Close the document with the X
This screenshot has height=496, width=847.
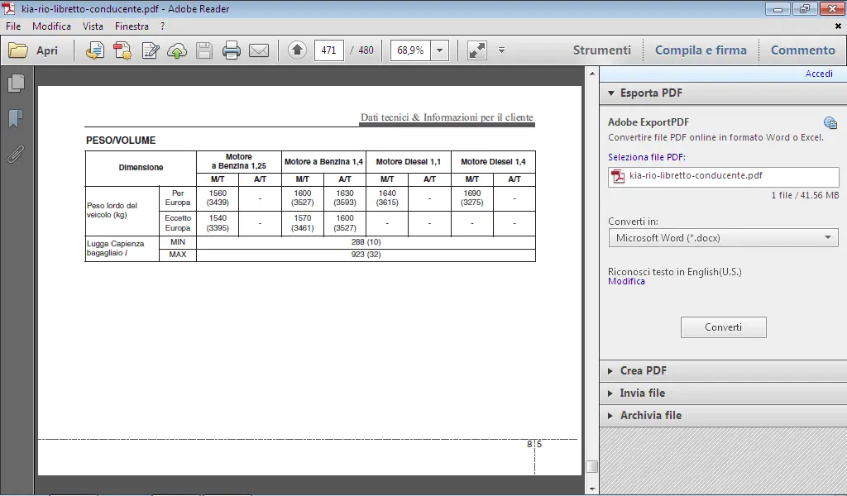click(x=838, y=26)
